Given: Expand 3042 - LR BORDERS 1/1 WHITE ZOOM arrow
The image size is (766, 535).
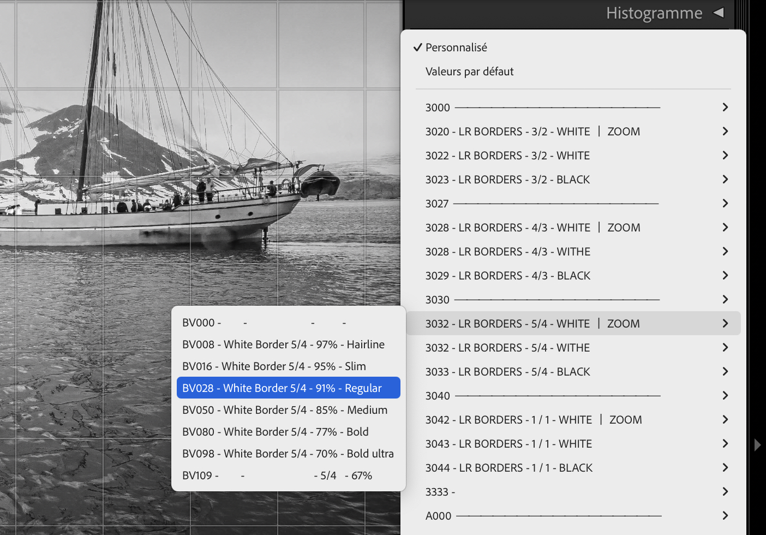Looking at the screenshot, I should [x=725, y=420].
